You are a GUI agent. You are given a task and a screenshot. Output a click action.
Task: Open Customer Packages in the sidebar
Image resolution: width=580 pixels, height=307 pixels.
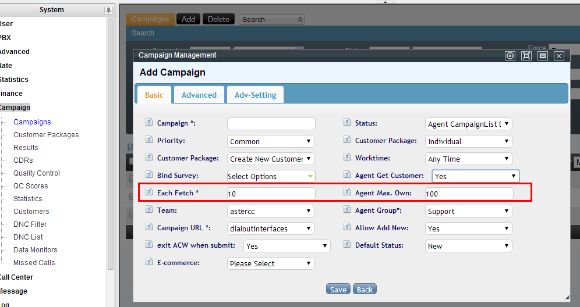point(46,135)
